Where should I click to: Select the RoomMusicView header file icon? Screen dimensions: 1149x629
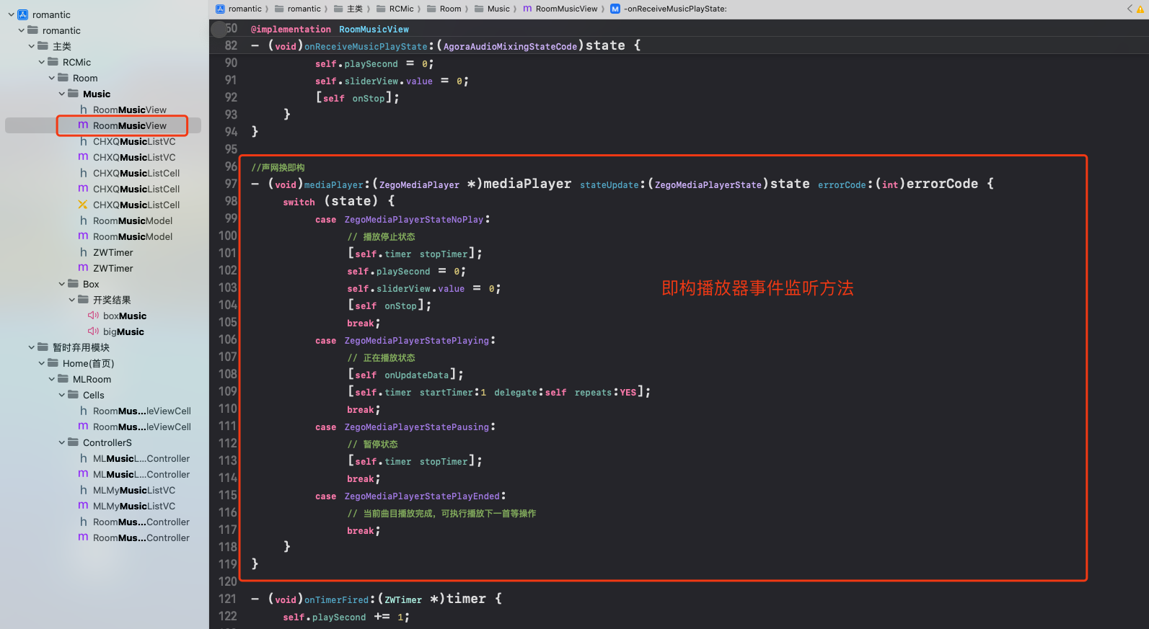pos(84,110)
